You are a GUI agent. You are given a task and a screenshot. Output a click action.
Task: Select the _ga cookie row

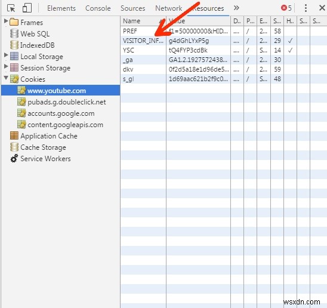(224, 60)
